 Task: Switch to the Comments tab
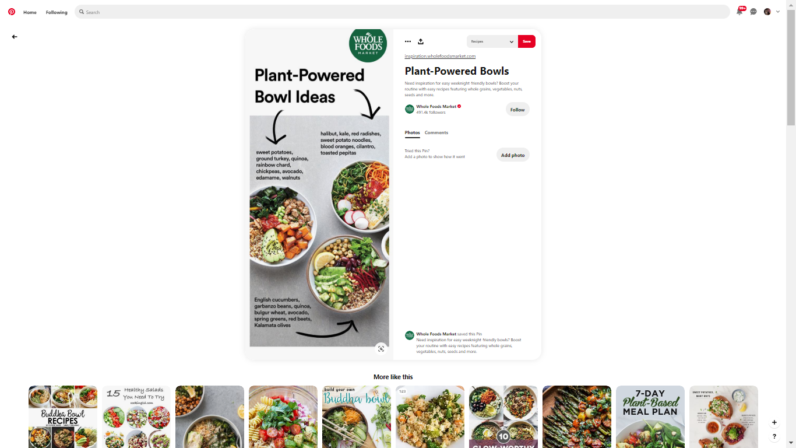coord(436,133)
